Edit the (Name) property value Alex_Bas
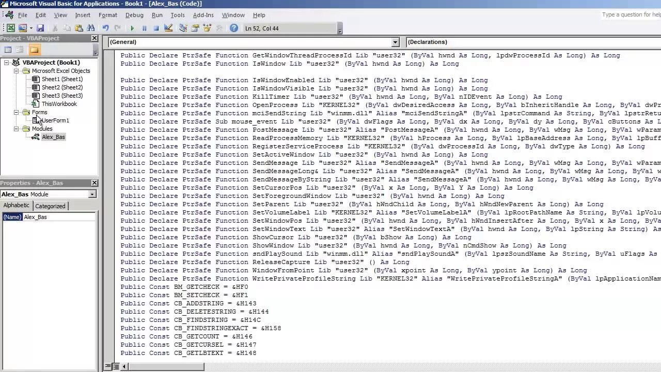Screen dimensions: 661x372 point(58,217)
